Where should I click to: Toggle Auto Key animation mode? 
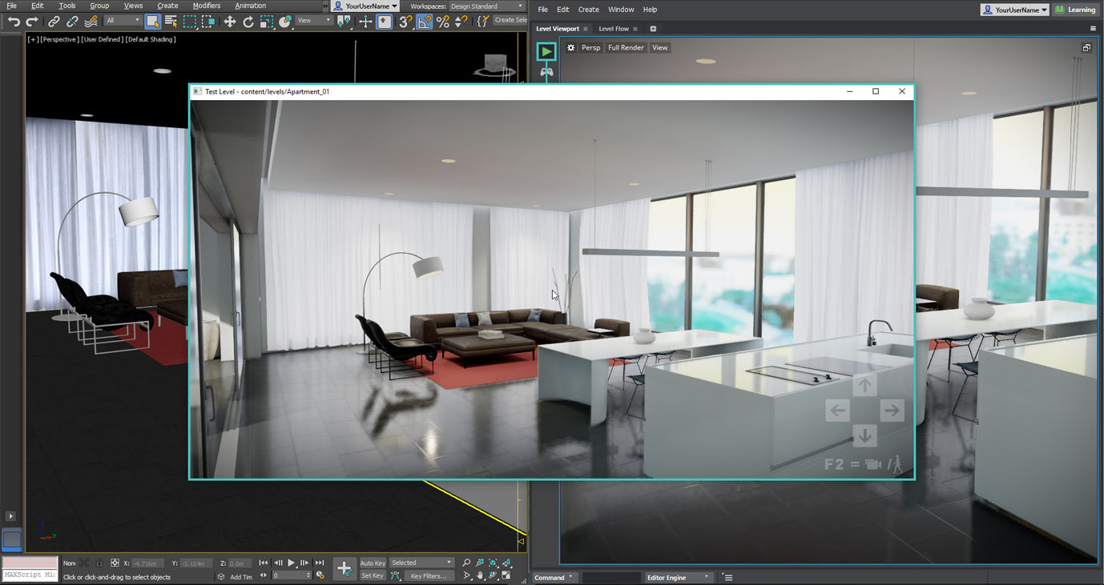point(373,563)
